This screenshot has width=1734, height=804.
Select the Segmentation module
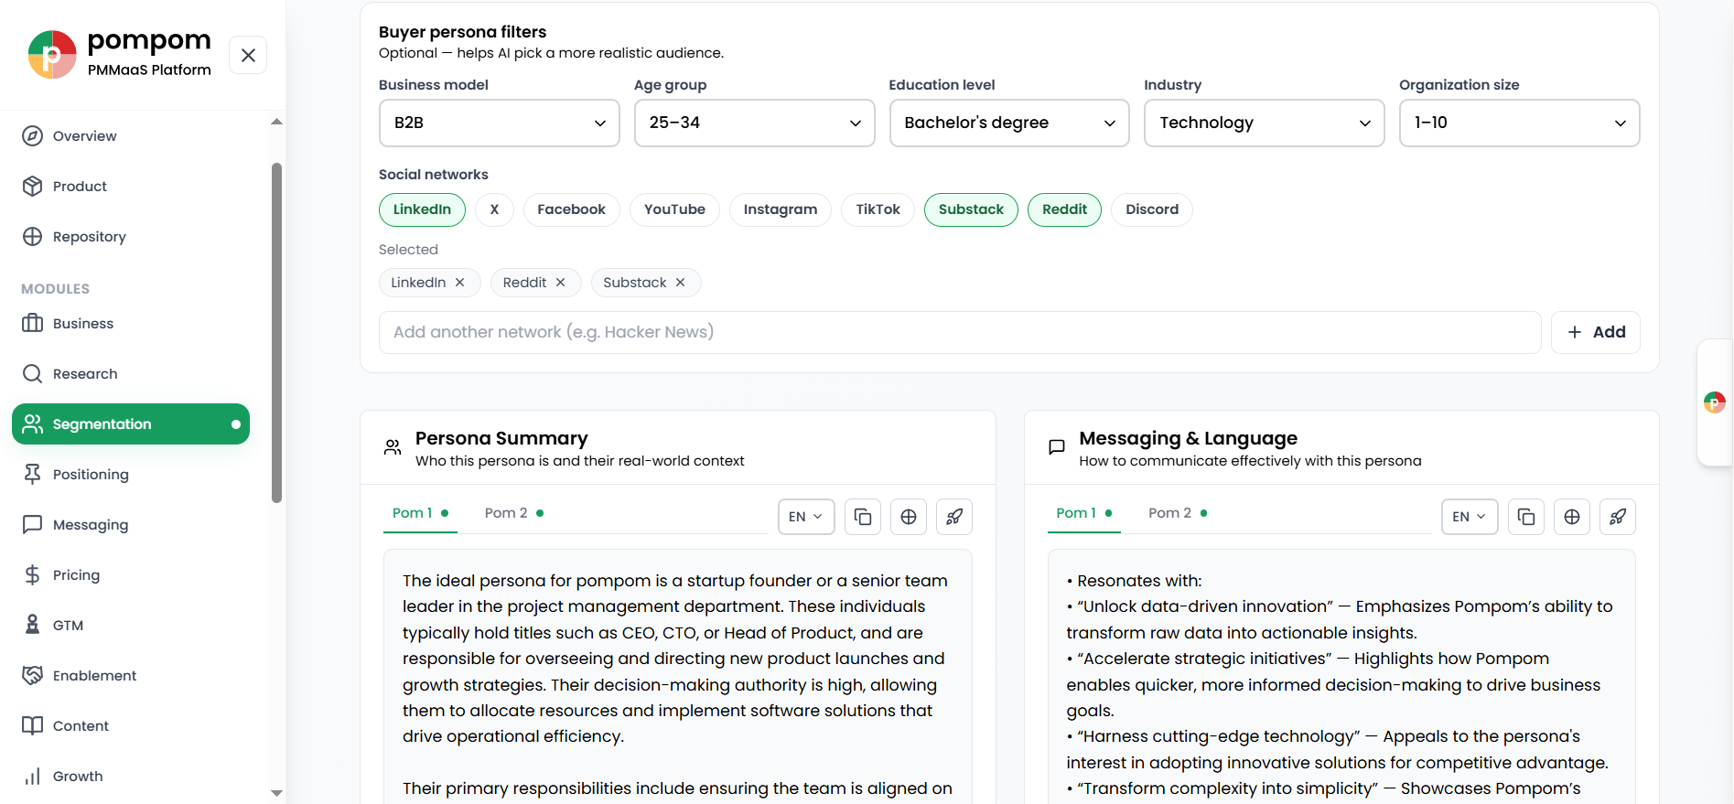(x=131, y=424)
